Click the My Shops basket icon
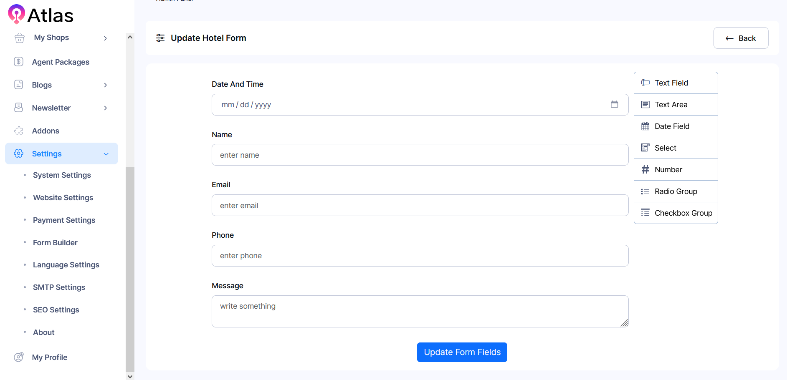Image resolution: width=787 pixels, height=380 pixels. coord(20,38)
